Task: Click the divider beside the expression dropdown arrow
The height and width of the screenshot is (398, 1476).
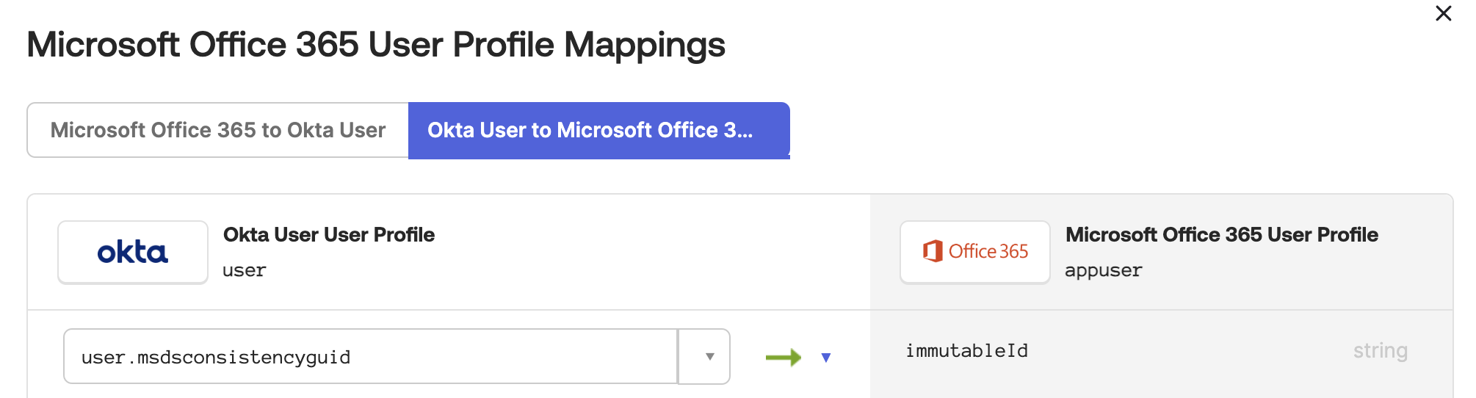Action: pyautogui.click(x=678, y=357)
